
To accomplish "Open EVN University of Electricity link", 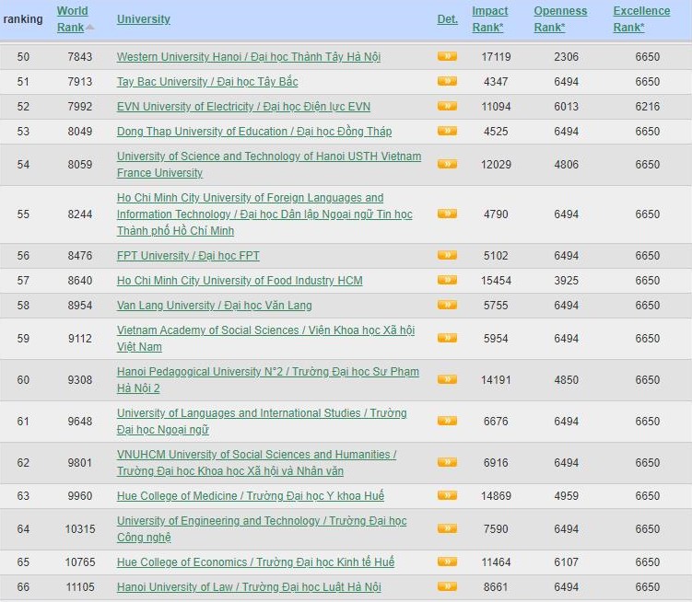I will pyautogui.click(x=243, y=107).
